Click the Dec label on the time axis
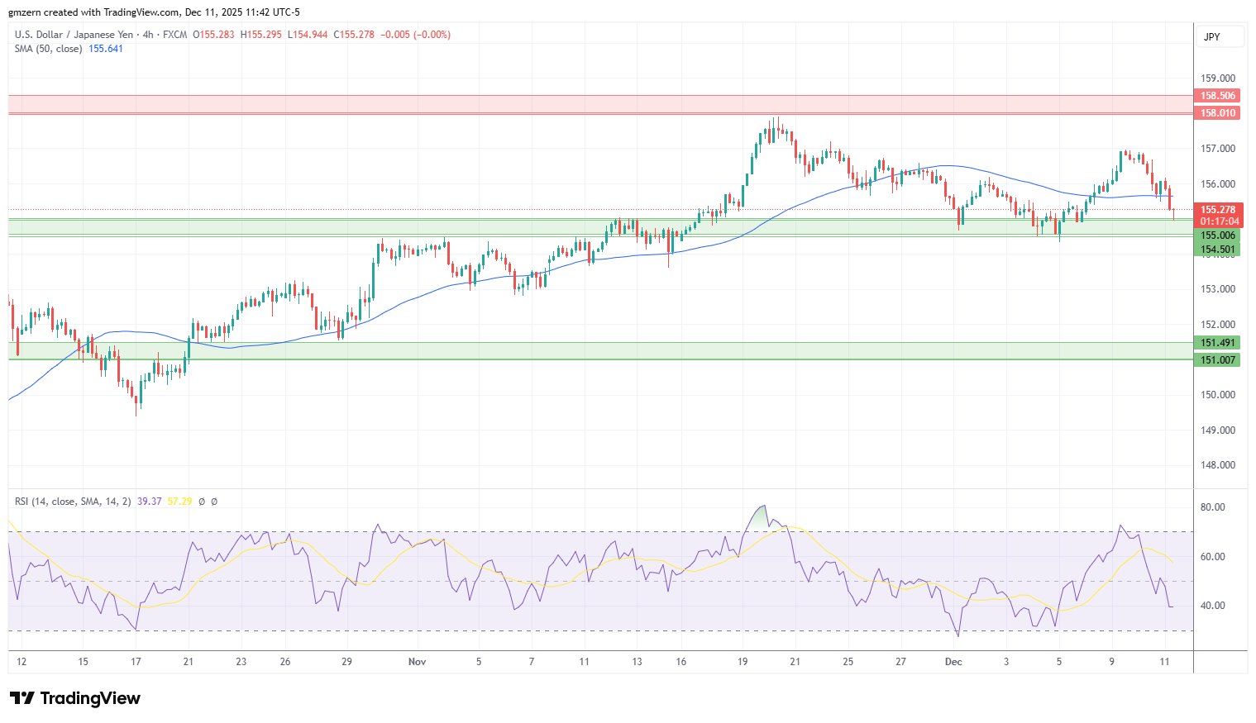The image size is (1256, 723). tap(953, 662)
